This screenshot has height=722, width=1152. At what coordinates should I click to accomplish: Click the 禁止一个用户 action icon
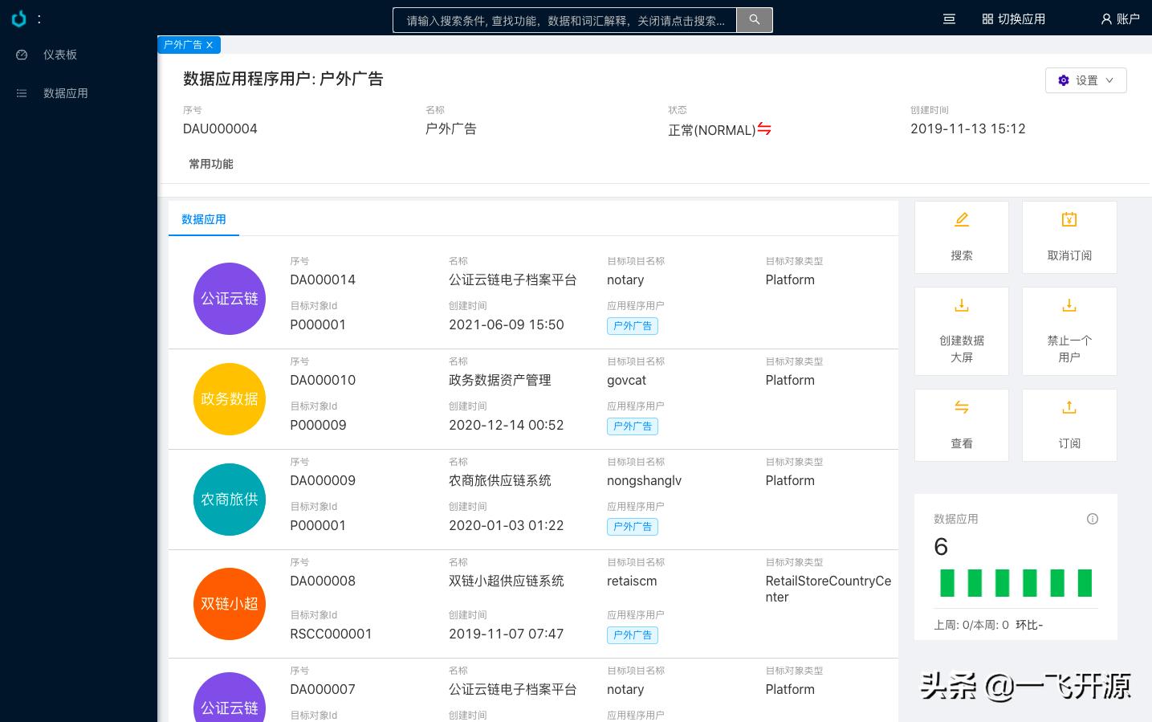(1069, 330)
